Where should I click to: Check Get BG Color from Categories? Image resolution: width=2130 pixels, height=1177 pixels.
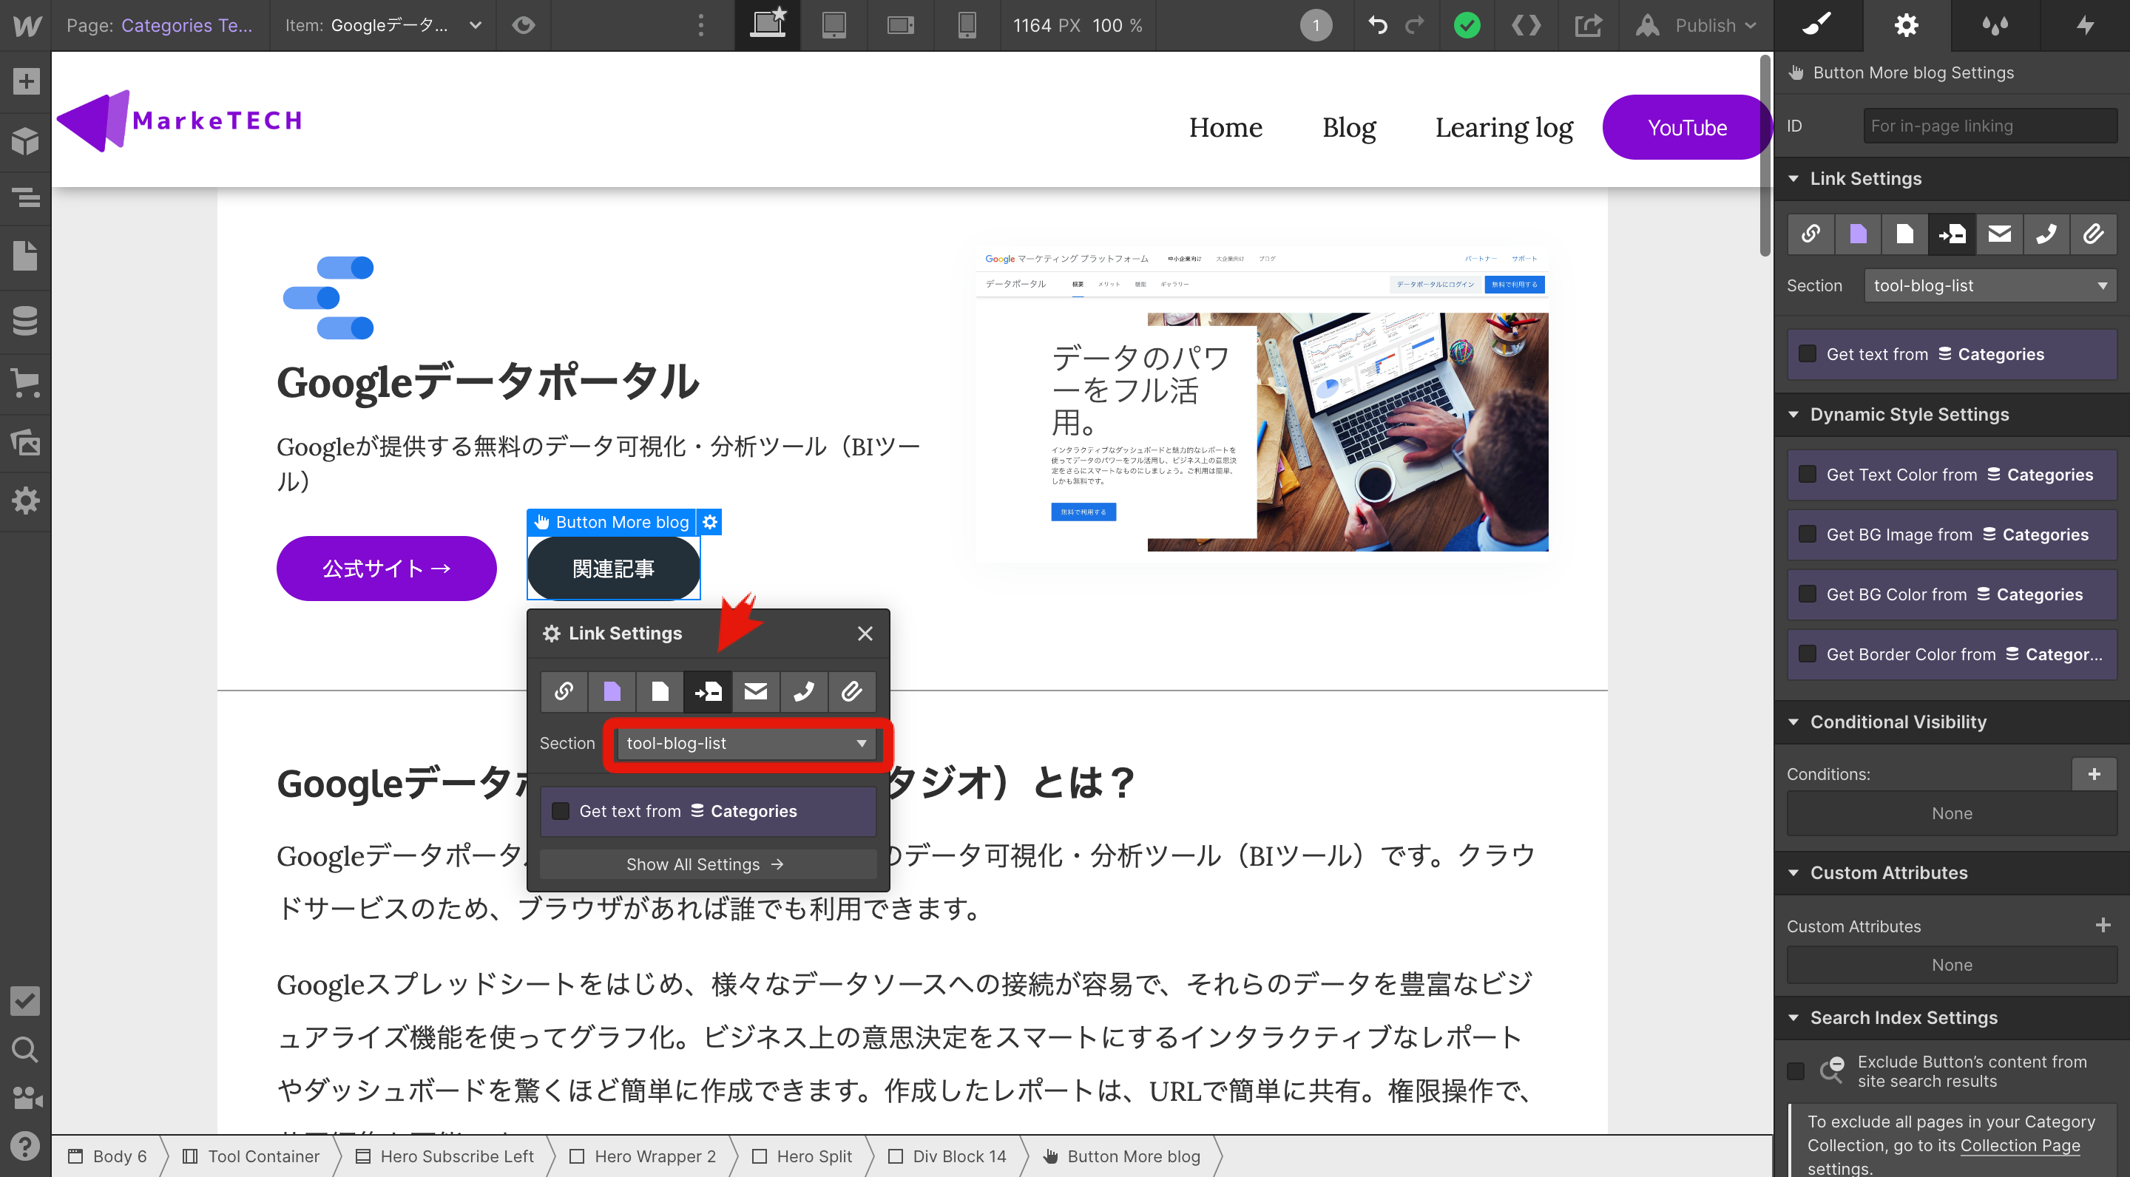1808,594
